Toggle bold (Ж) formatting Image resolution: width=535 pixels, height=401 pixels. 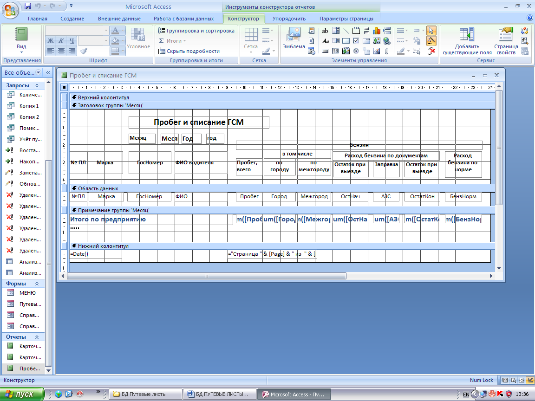point(51,41)
